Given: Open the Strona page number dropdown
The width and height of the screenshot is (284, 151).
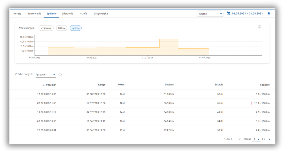Looking at the screenshot, I should pyautogui.click(x=257, y=139).
